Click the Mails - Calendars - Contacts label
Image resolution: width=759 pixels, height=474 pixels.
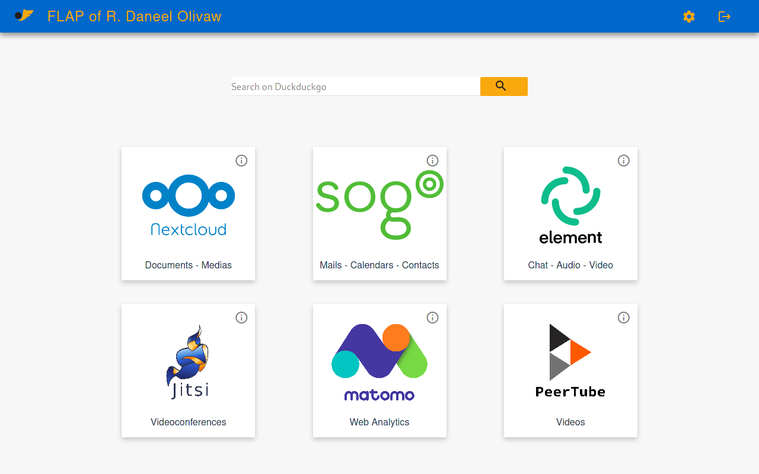point(379,265)
